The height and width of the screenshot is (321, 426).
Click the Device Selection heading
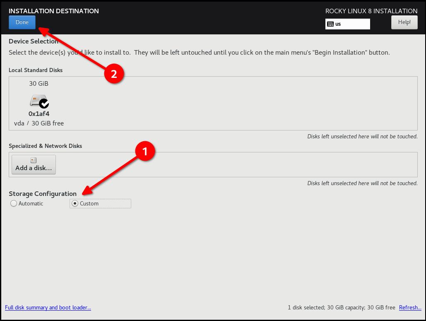pyautogui.click(x=34, y=41)
